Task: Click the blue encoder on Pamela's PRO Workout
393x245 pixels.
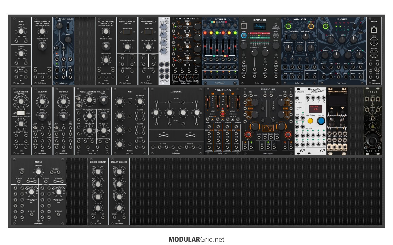Action: (321, 121)
